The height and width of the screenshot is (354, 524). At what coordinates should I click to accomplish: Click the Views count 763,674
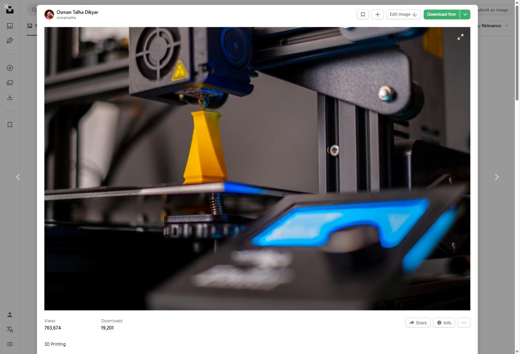tap(53, 328)
